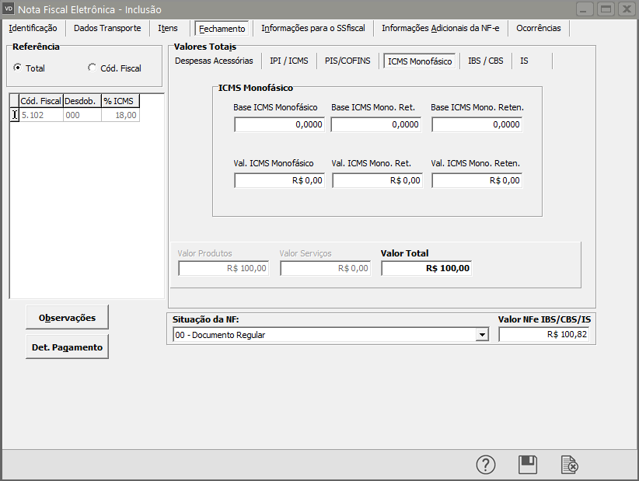Click the save floppy disk icon
639x481 pixels.
(528, 465)
